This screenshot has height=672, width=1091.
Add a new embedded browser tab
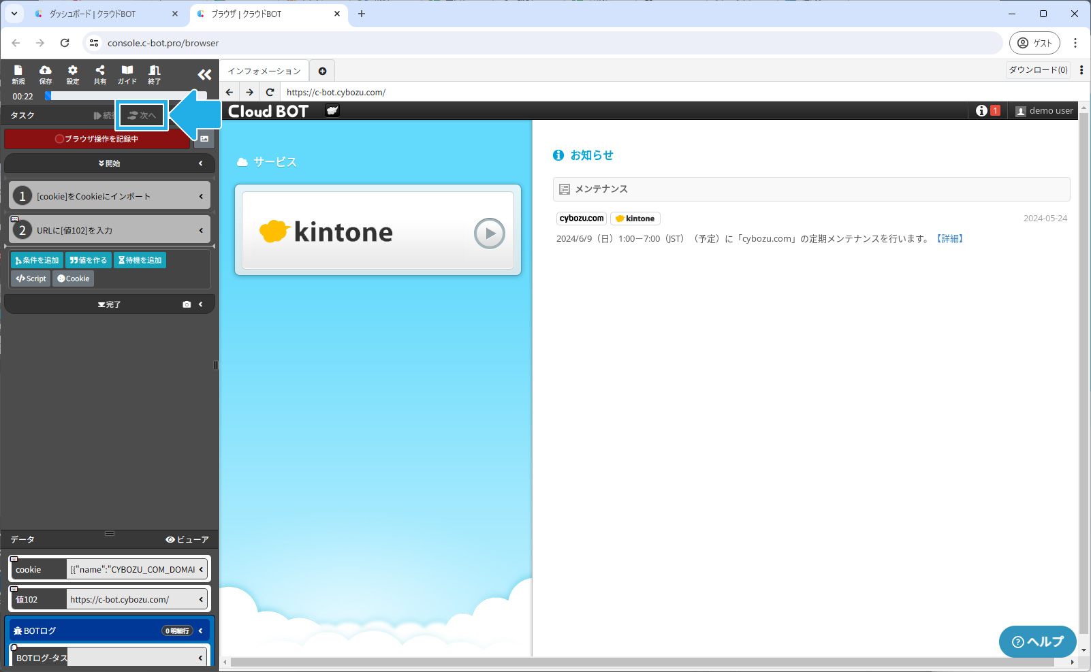(x=322, y=71)
